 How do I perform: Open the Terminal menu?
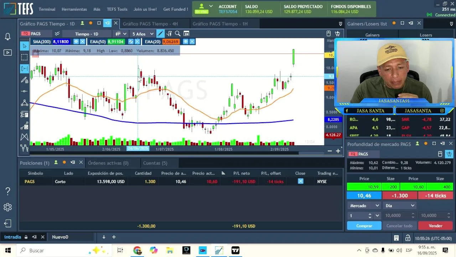tap(47, 9)
